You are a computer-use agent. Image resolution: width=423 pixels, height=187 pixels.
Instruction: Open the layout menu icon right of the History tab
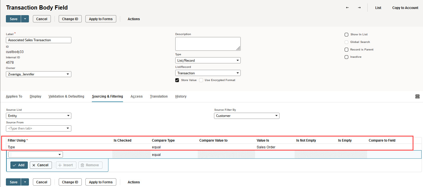417,96
